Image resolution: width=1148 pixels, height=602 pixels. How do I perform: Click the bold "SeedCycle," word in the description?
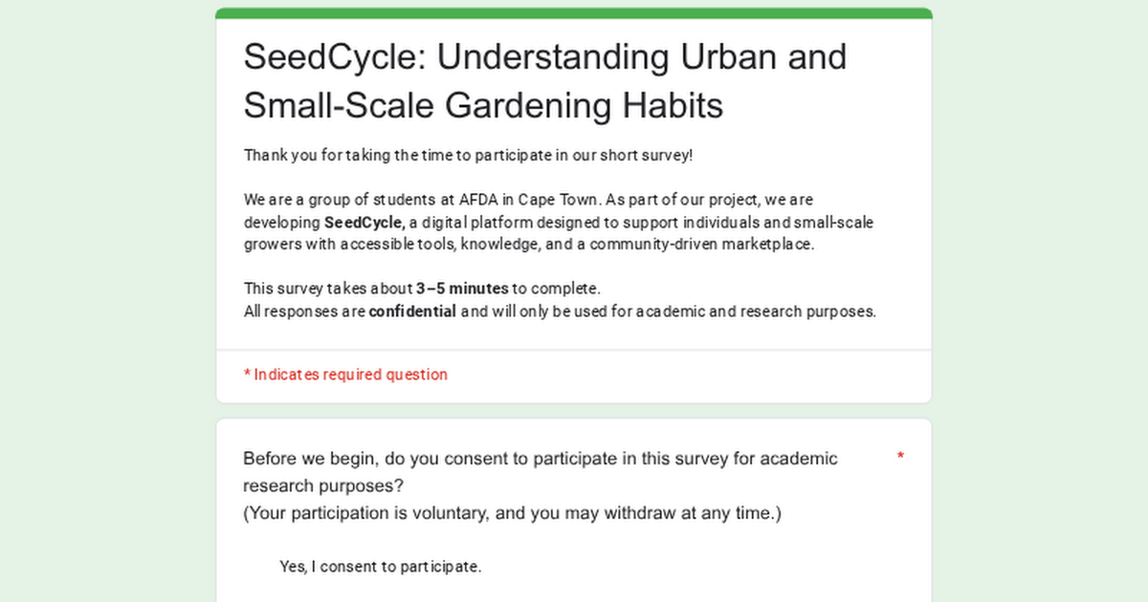(x=364, y=223)
